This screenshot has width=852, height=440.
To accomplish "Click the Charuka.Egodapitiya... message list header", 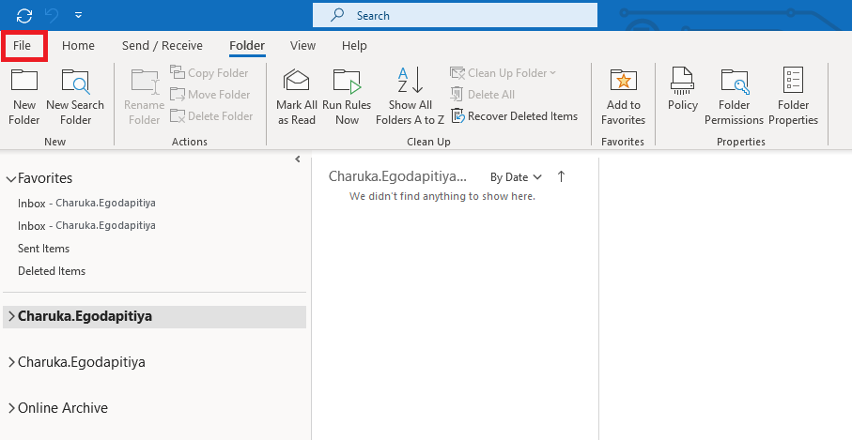I will coord(397,176).
